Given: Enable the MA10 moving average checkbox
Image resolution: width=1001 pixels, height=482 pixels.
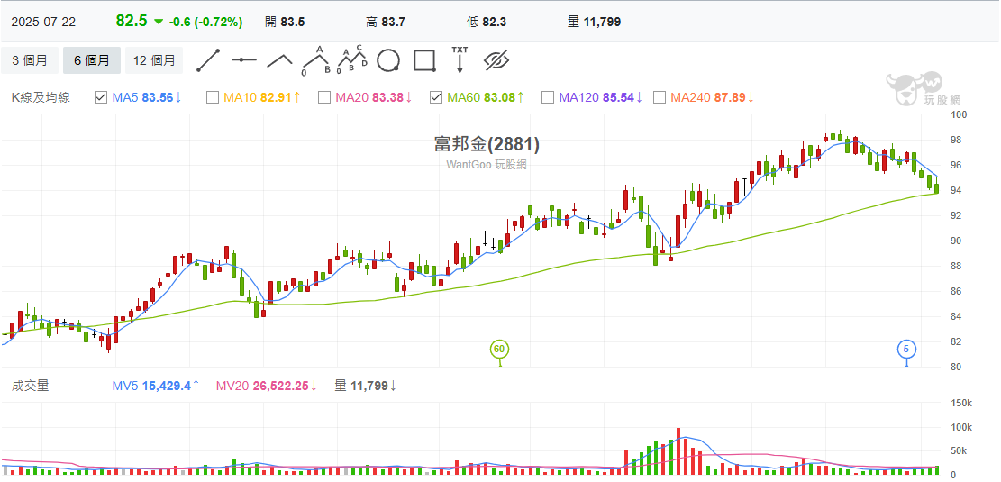Looking at the screenshot, I should (213, 97).
